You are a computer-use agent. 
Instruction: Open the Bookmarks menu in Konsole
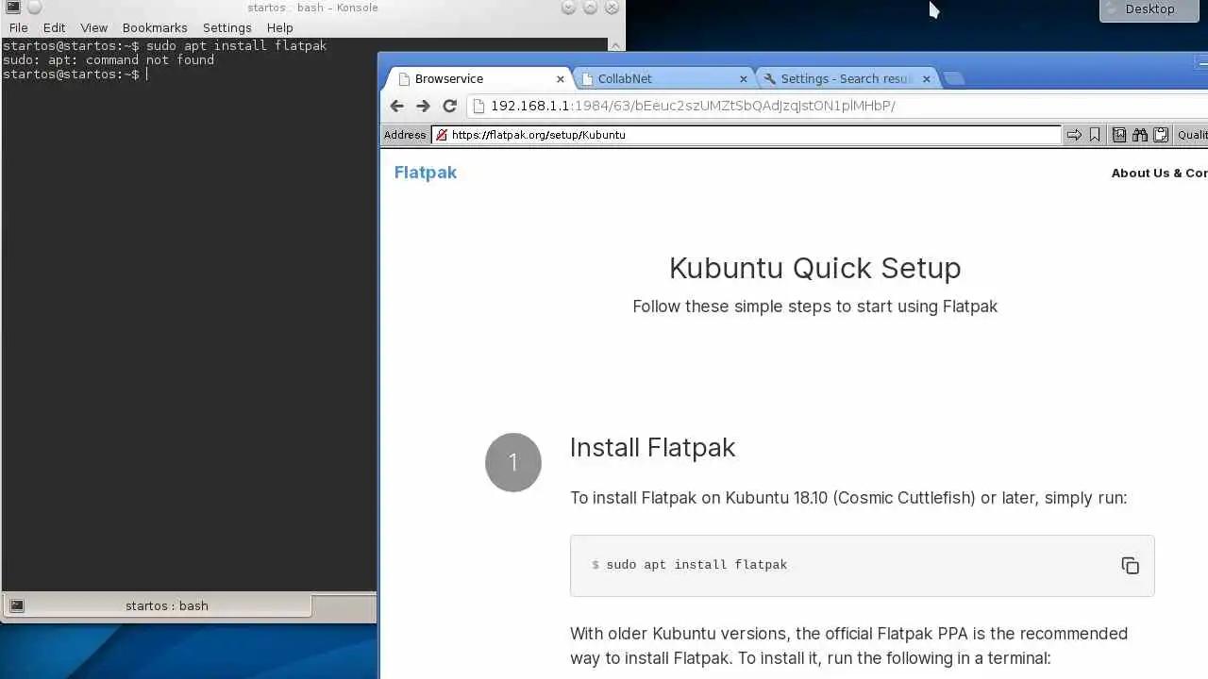coord(155,27)
